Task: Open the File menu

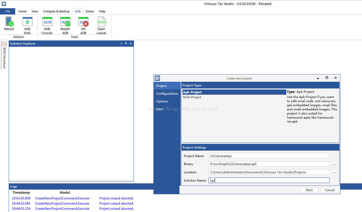Action: tap(8, 11)
